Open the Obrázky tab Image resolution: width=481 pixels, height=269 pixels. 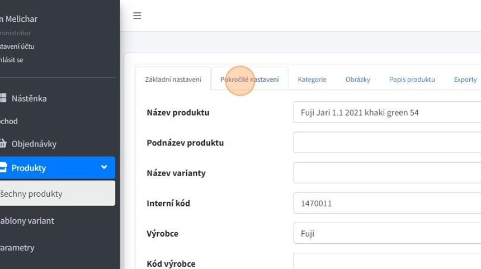point(357,79)
